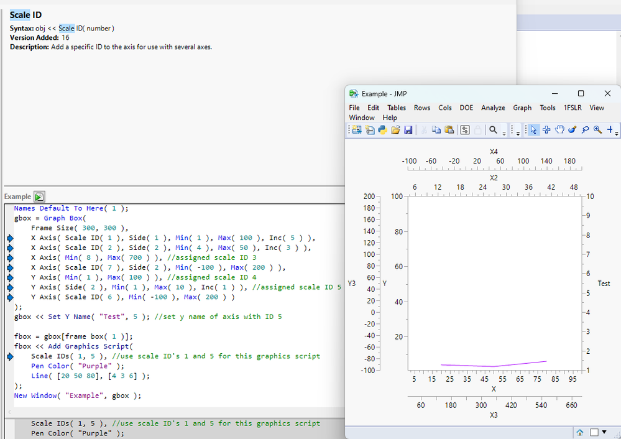Open the search dropdown next to the magnifier
The image size is (621, 439).
click(x=504, y=132)
